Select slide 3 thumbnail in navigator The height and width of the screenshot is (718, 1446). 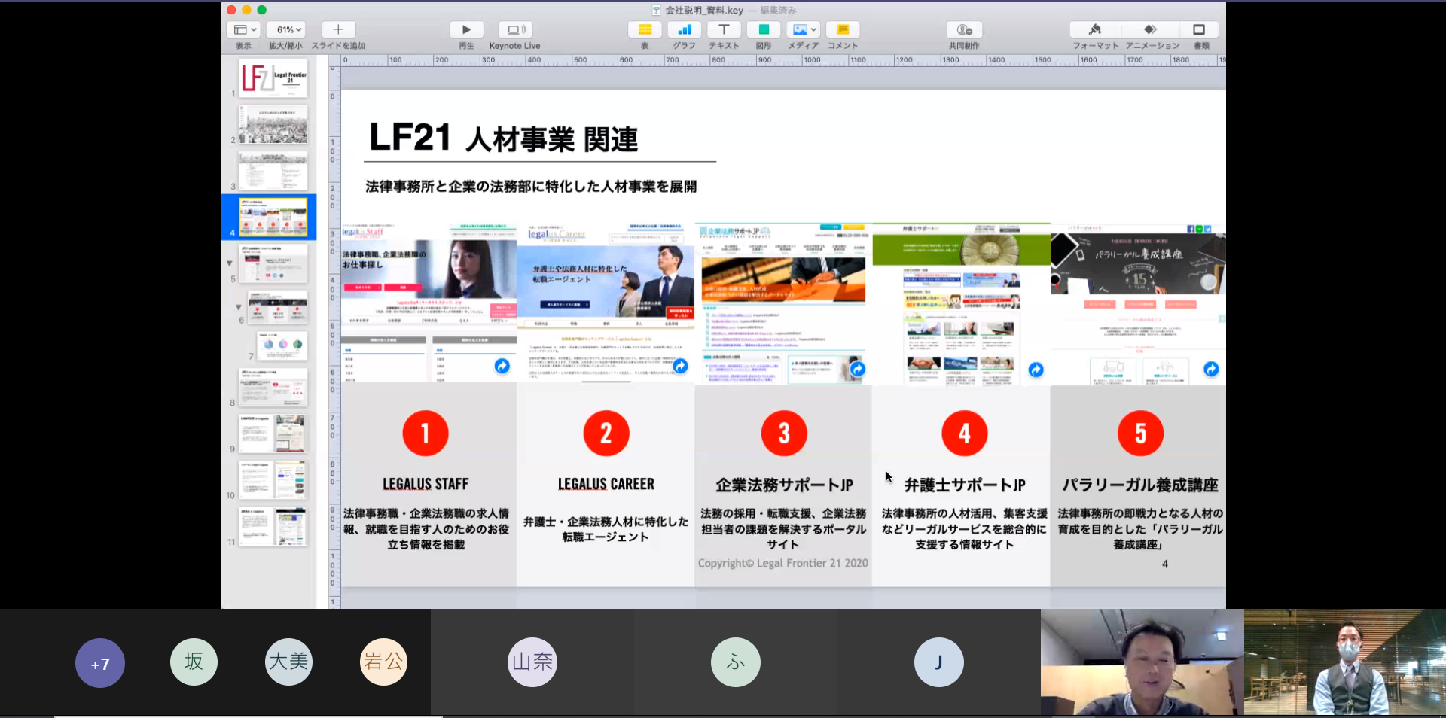point(273,171)
